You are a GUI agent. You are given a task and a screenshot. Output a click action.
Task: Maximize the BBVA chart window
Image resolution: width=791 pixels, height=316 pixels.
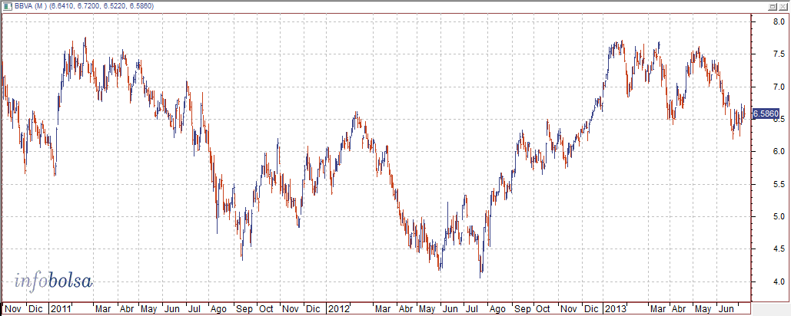[x=773, y=5]
